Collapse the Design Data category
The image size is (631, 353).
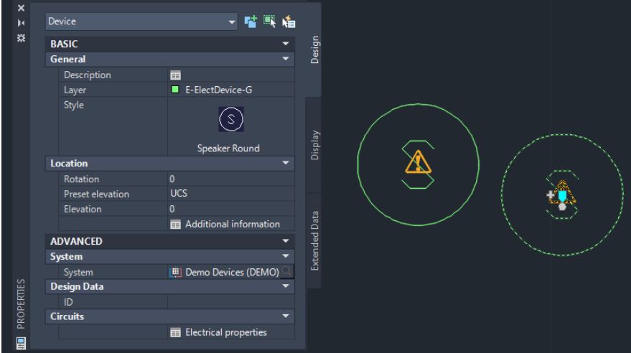pyautogui.click(x=285, y=286)
